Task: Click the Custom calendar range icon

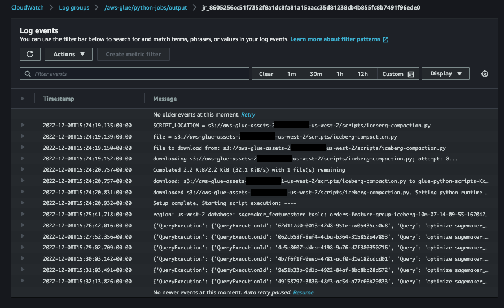Action: coord(411,74)
